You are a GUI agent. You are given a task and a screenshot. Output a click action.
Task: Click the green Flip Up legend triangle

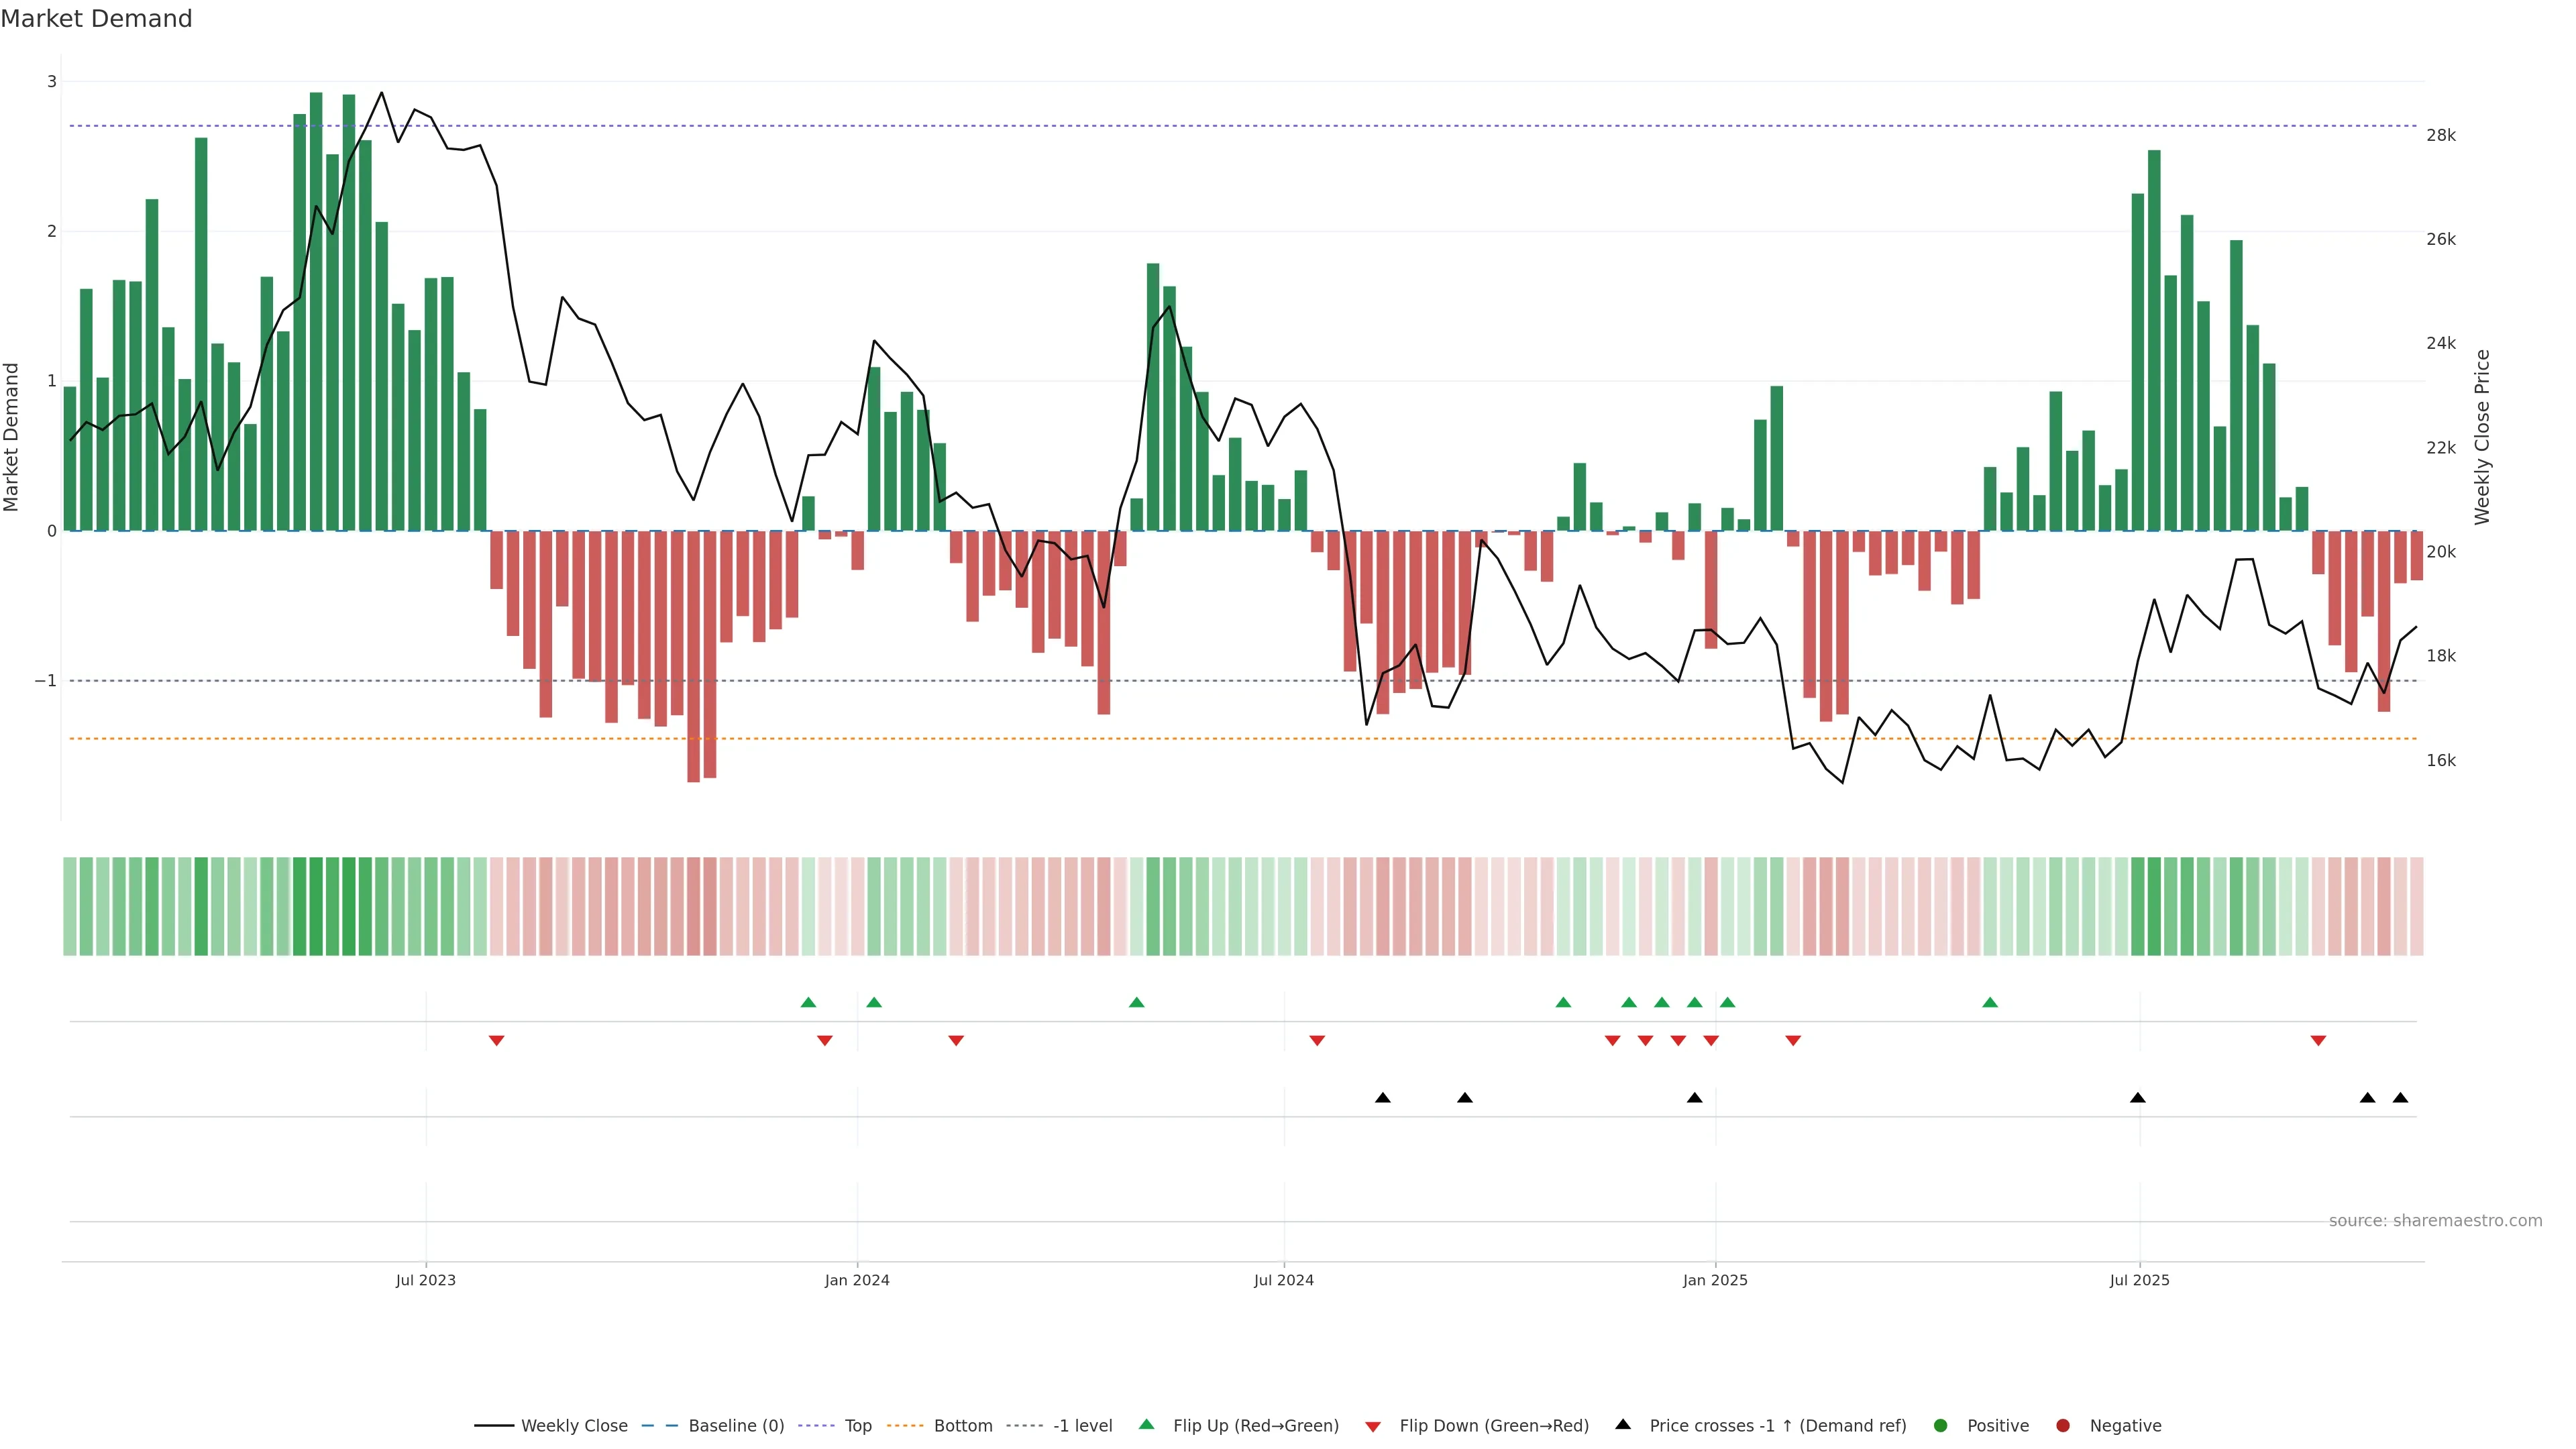1147,1425
